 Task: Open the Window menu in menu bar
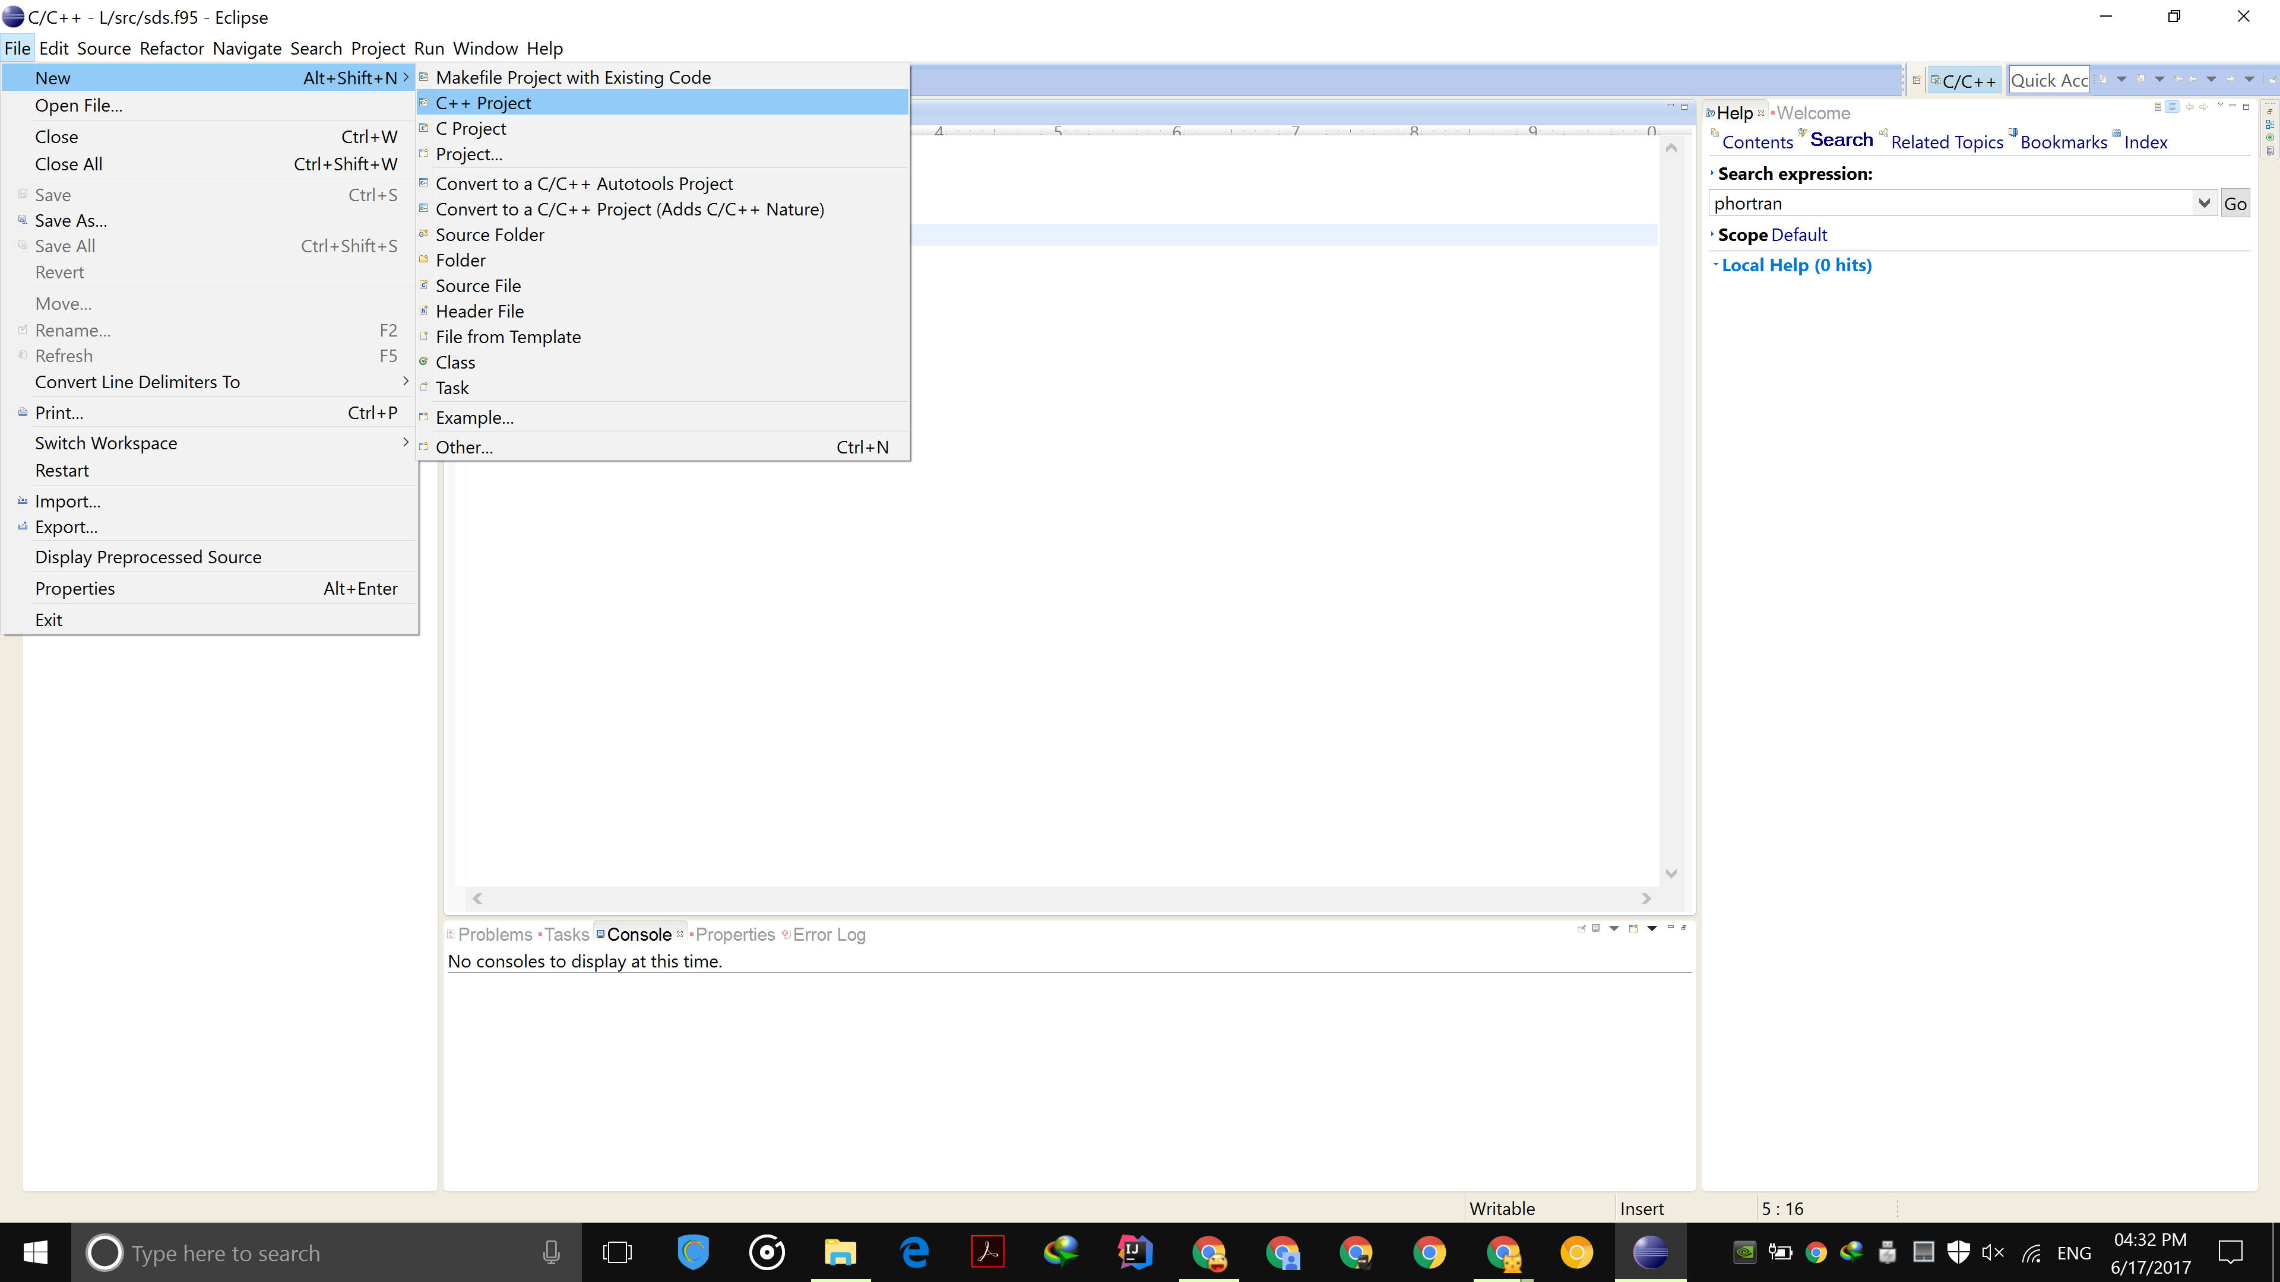click(x=485, y=47)
